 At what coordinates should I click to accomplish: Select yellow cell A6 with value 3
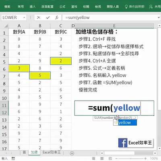coord(19,68)
